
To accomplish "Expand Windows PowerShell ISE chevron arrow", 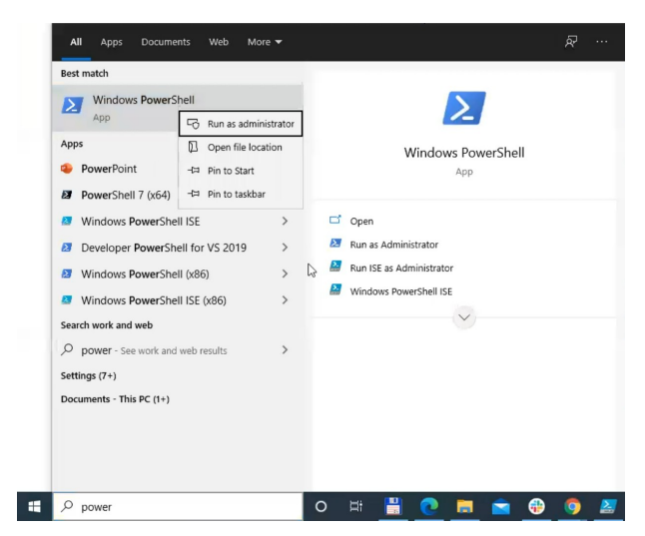I will coord(285,222).
